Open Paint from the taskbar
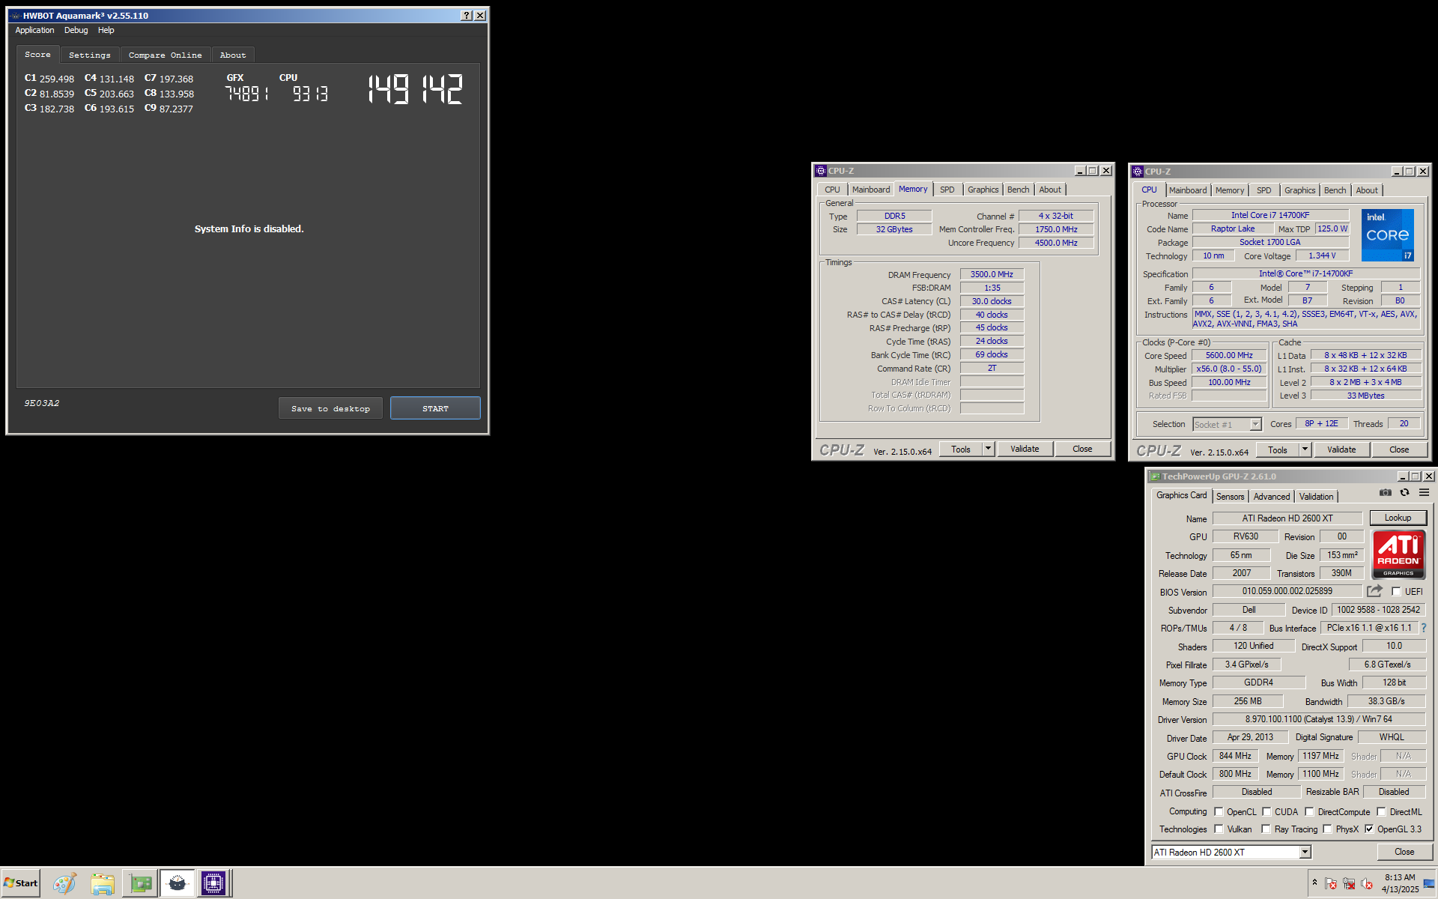 [x=64, y=883]
